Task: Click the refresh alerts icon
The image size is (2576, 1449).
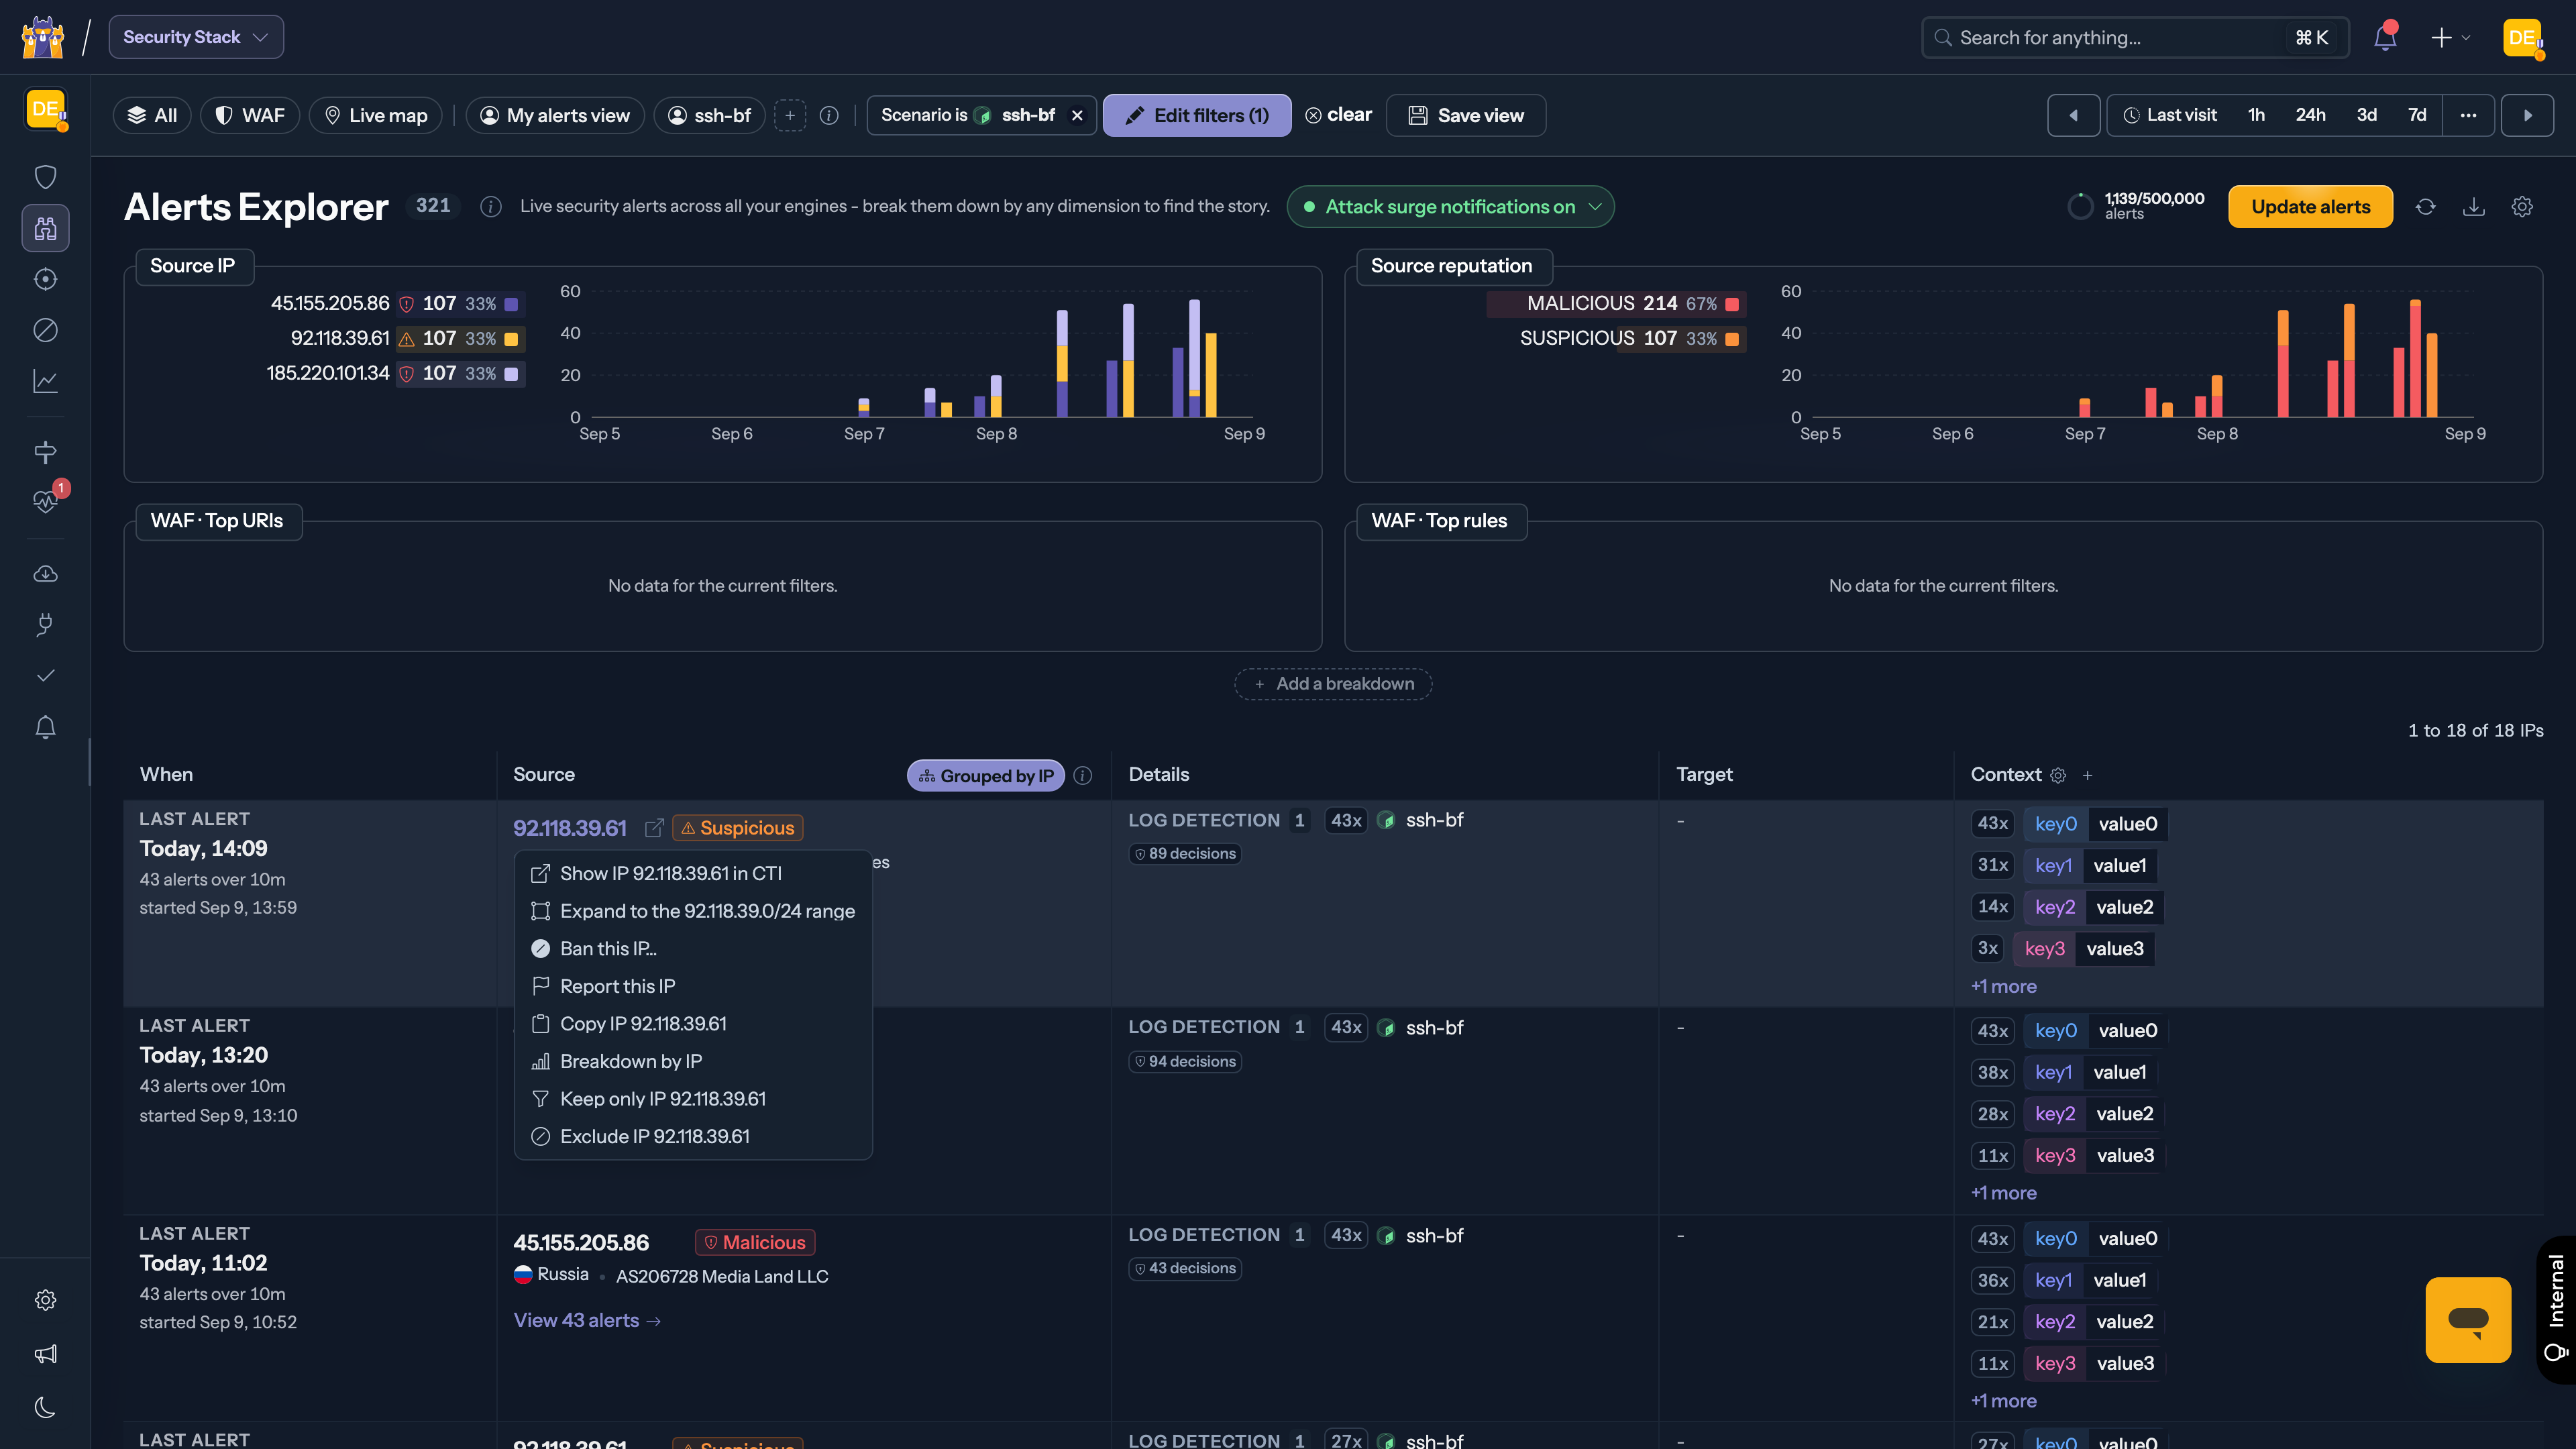Action: tap(2426, 207)
